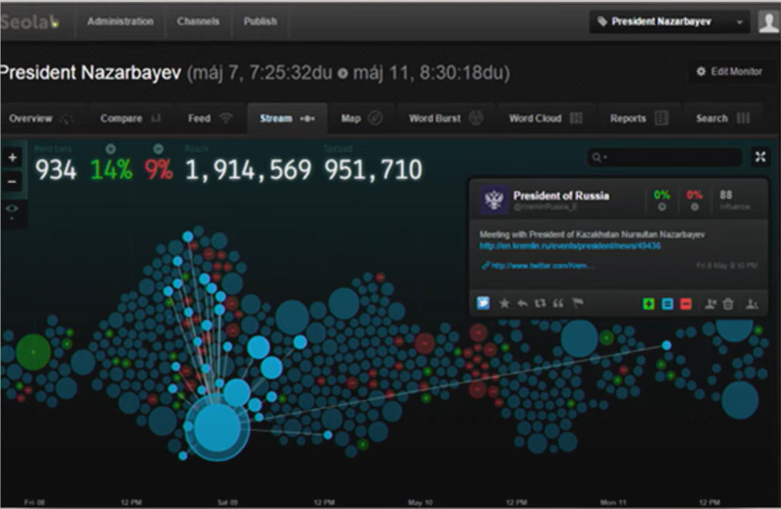This screenshot has width=781, height=509.
Task: Open the user profile menu
Action: click(768, 21)
